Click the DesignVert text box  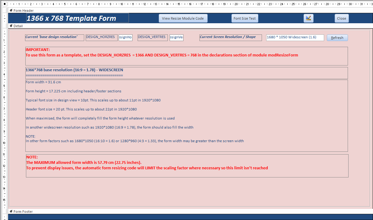177,37
